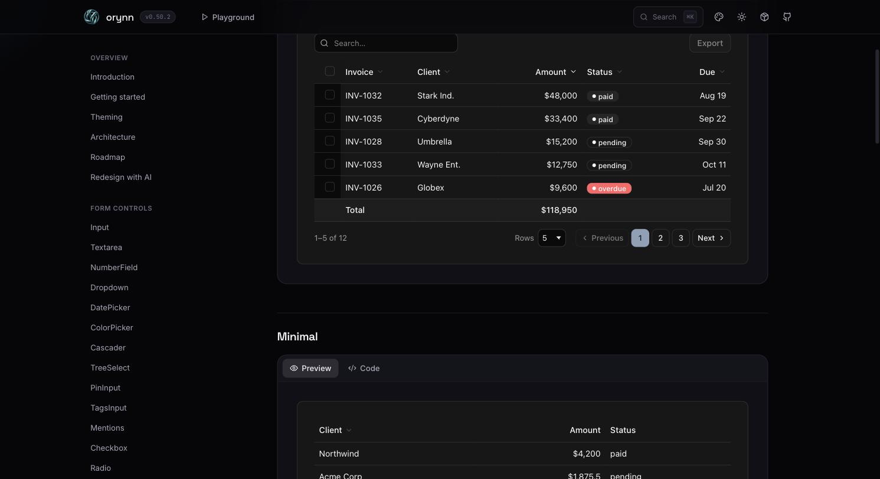This screenshot has height=479, width=880.
Task: Check the INV-1035 row checkbox
Action: (330, 118)
